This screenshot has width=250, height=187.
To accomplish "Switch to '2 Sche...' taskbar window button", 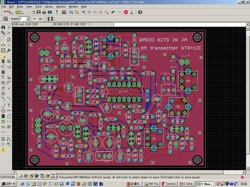I will 186,184.
